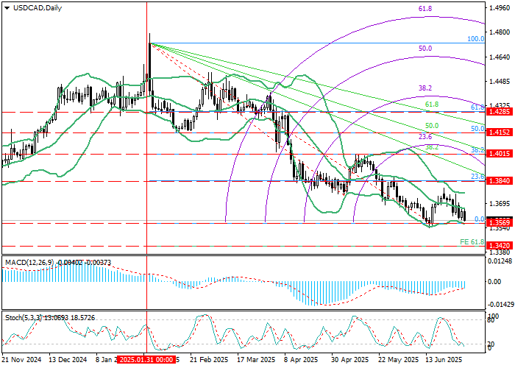Click the 21 Feb 2025 date label
515x368 pixels.
pos(209,360)
